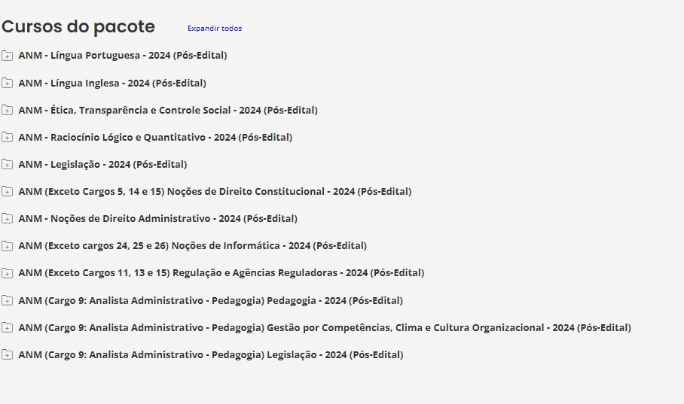Viewport: 684px width, 404px height.
Task: Open 'ANM - Língua Portuguesa - 2024' course title
Action: [123, 56]
